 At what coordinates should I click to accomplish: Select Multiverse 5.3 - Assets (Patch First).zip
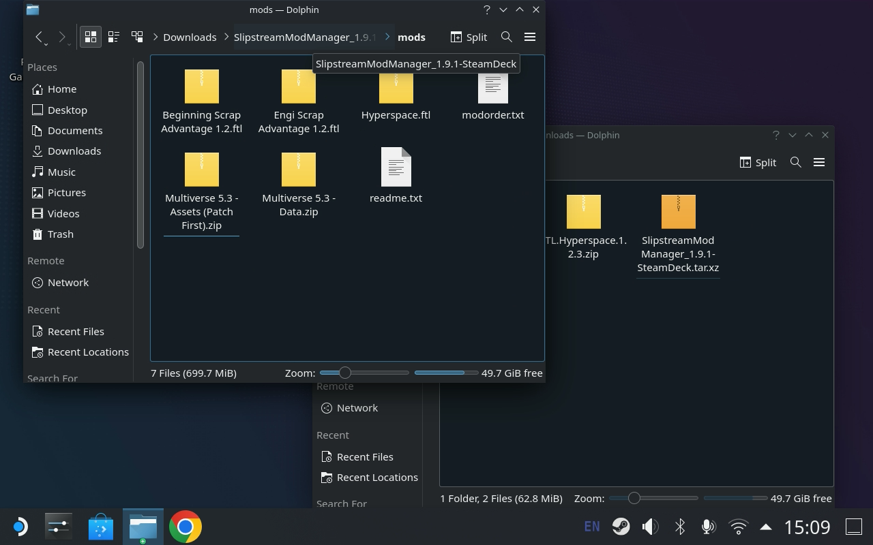pos(202,191)
